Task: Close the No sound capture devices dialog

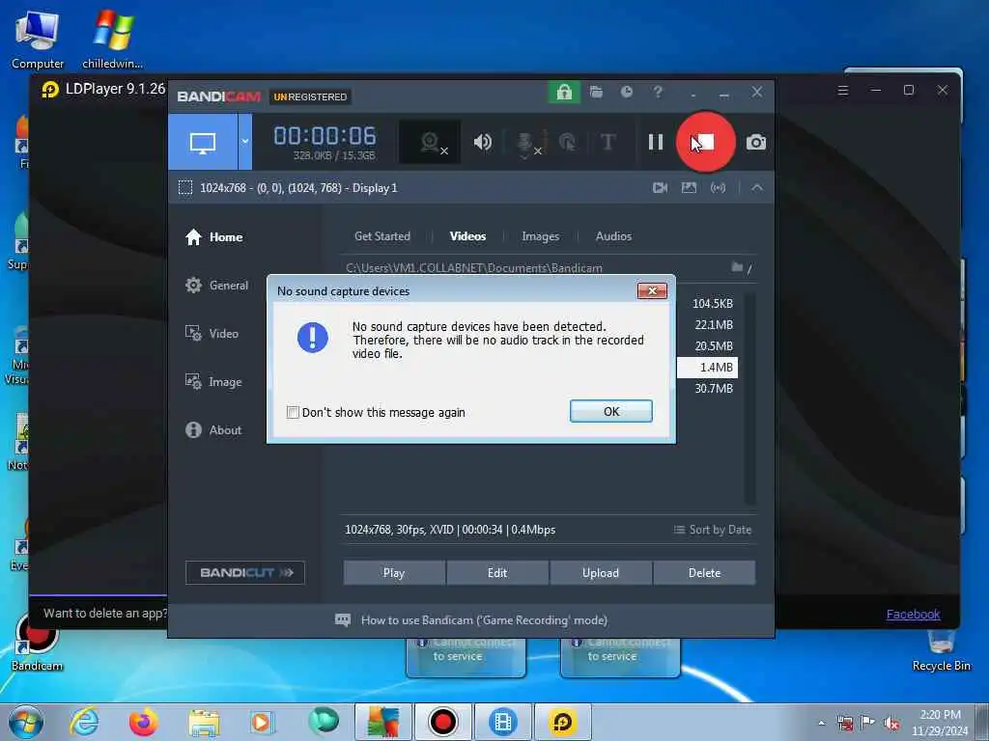Action: point(652,290)
